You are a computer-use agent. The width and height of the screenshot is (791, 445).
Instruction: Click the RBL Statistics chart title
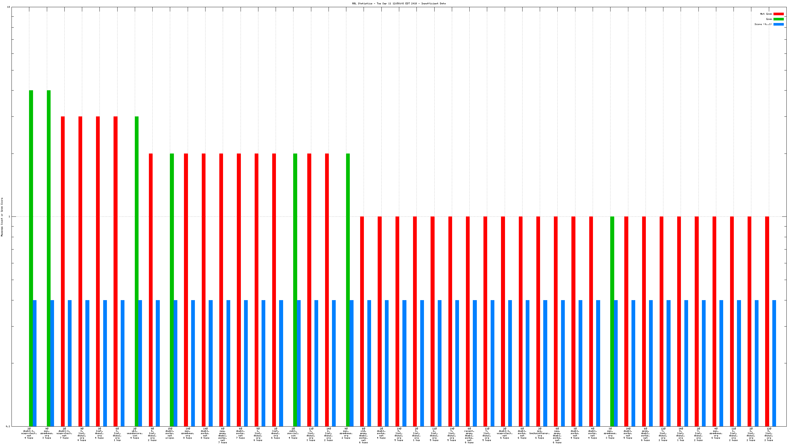coord(399,3)
